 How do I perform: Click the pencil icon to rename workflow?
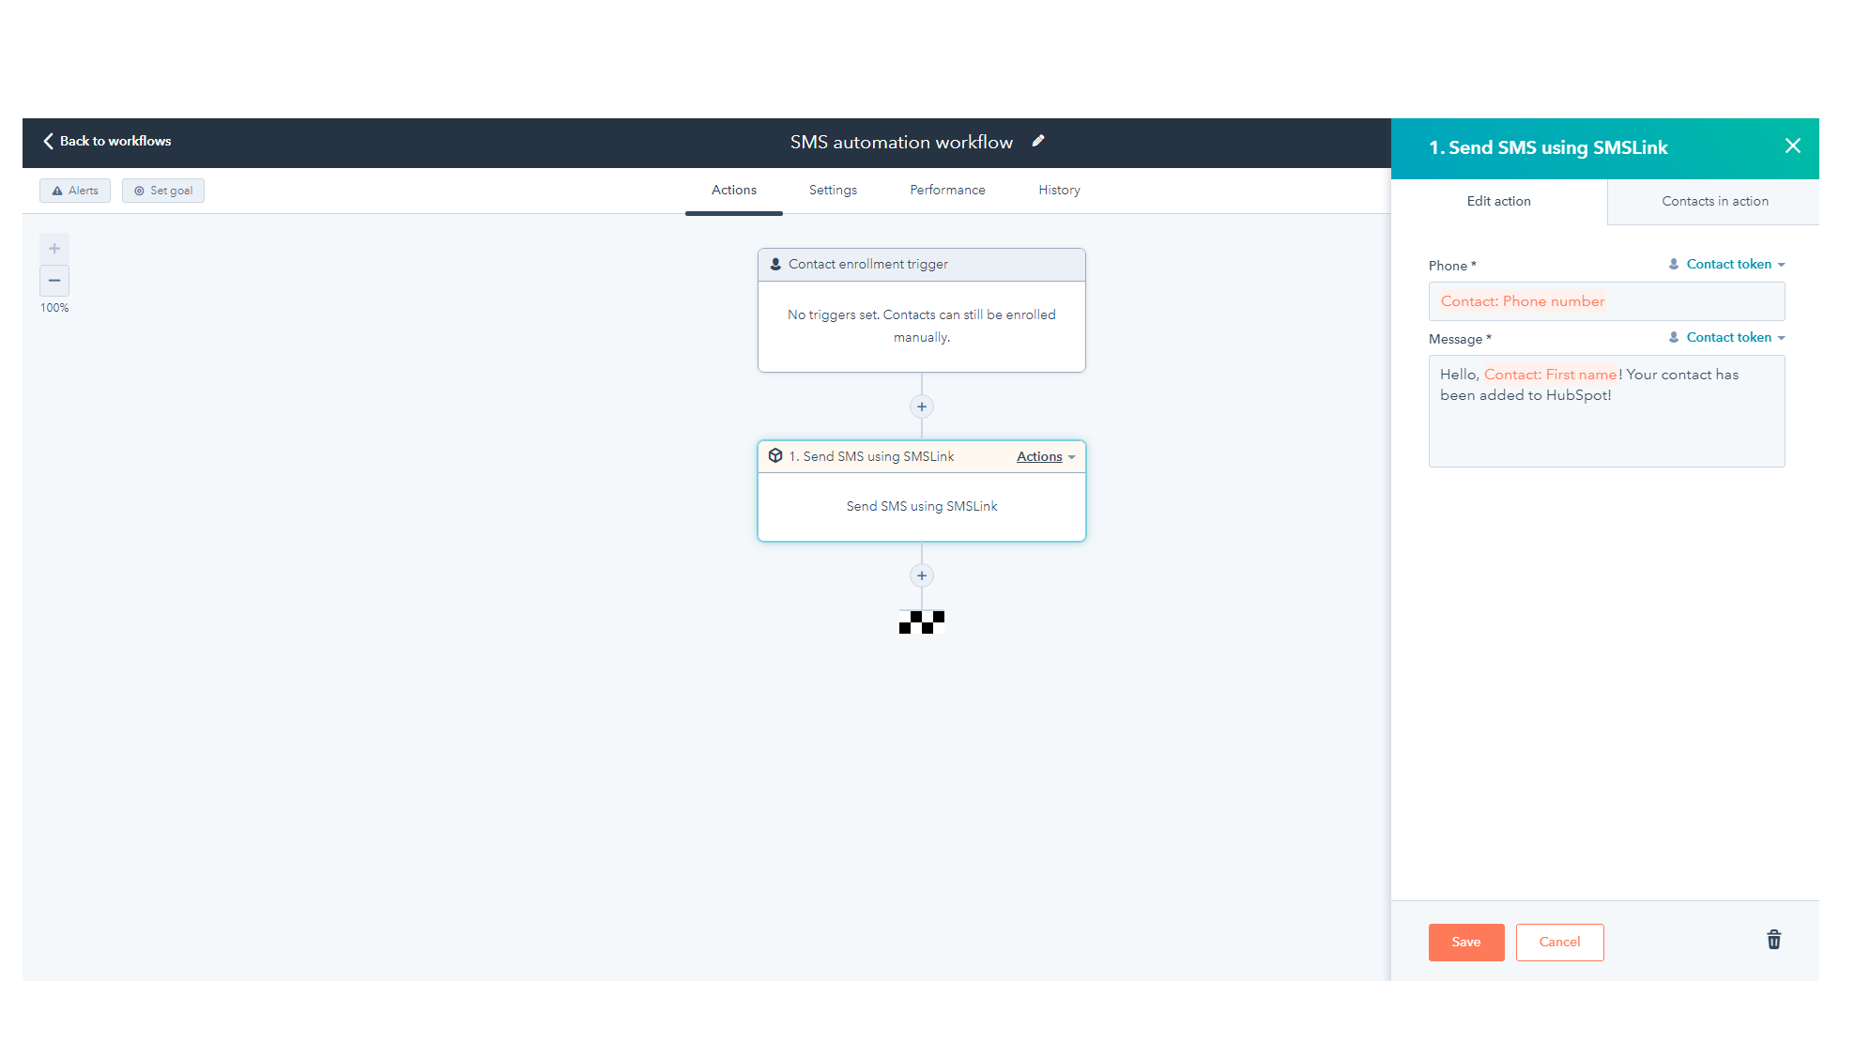coord(1038,141)
